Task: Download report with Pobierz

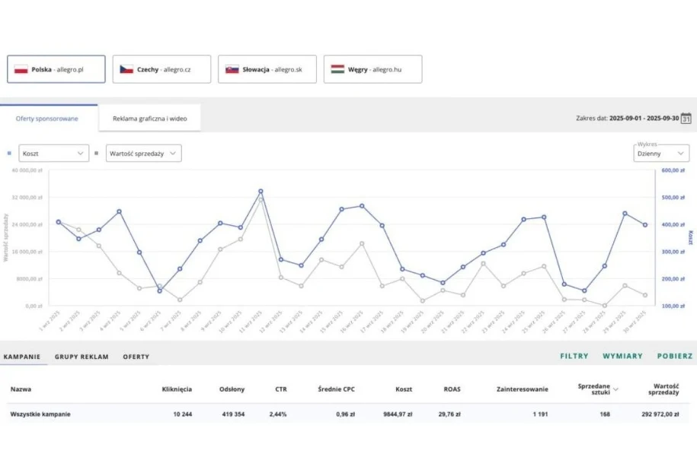Action: 675,356
